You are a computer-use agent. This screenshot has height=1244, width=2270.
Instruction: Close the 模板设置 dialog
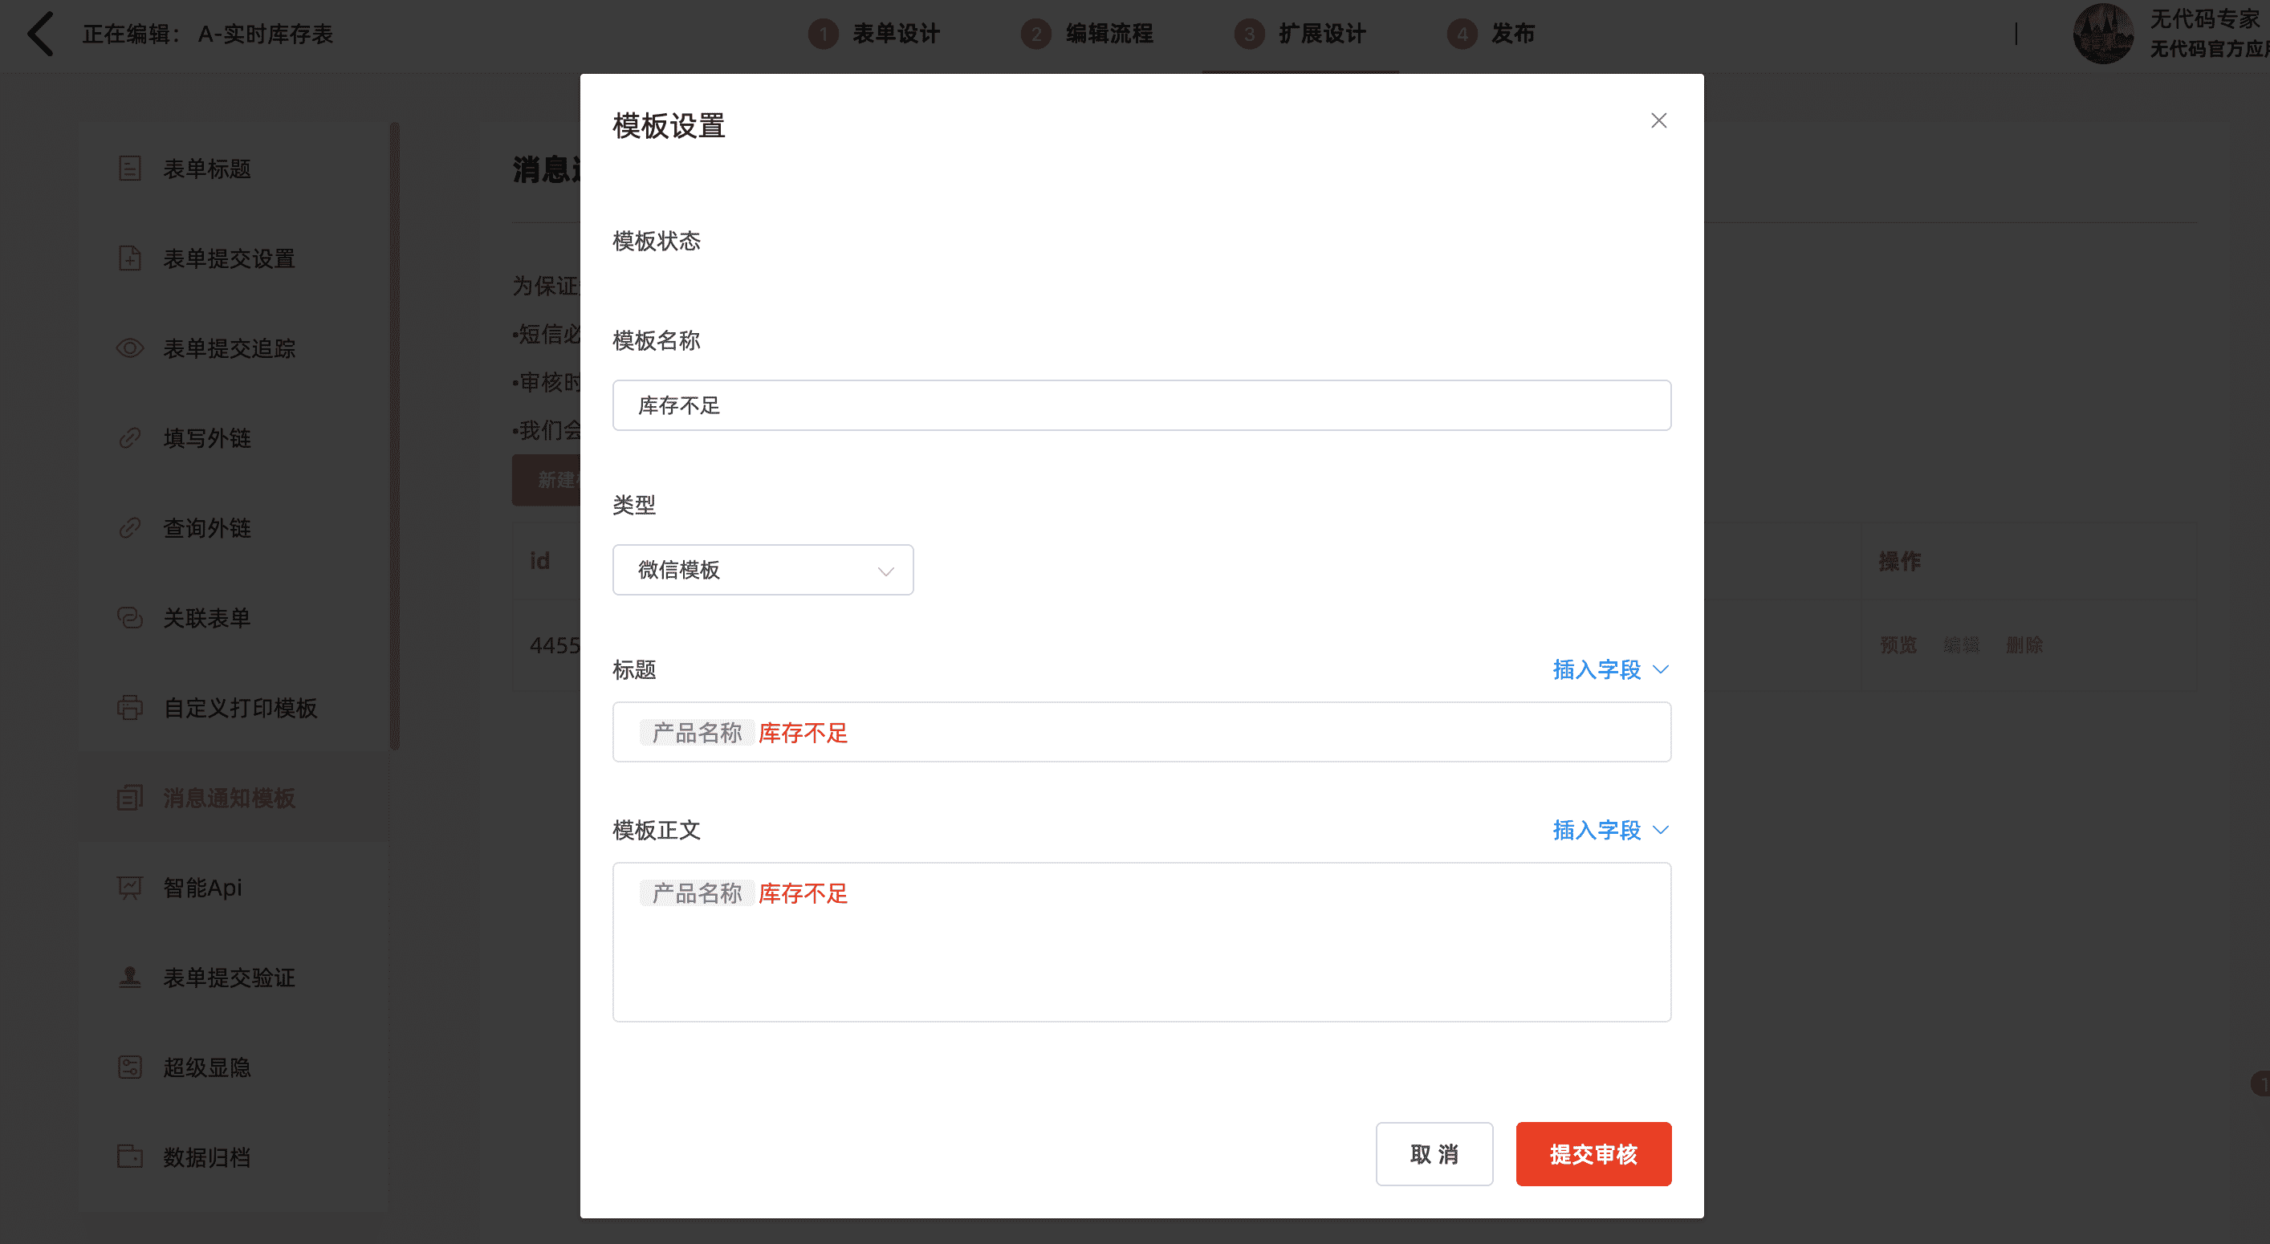click(x=1658, y=120)
